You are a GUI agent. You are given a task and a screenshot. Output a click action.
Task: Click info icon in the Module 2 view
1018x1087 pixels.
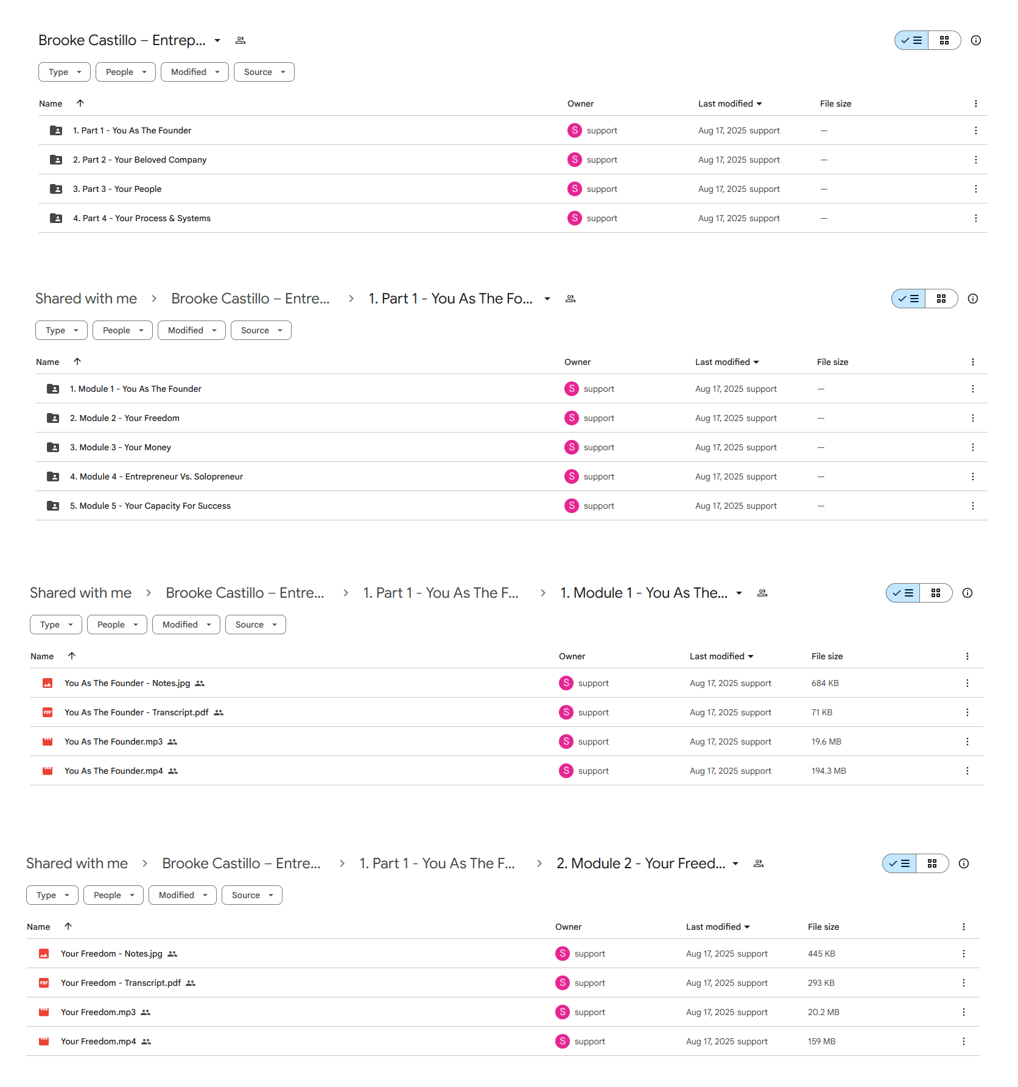[964, 863]
